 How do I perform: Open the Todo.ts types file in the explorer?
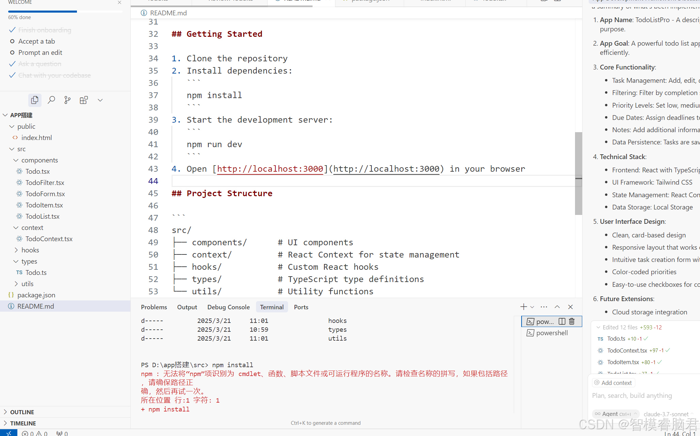pyautogui.click(x=36, y=272)
